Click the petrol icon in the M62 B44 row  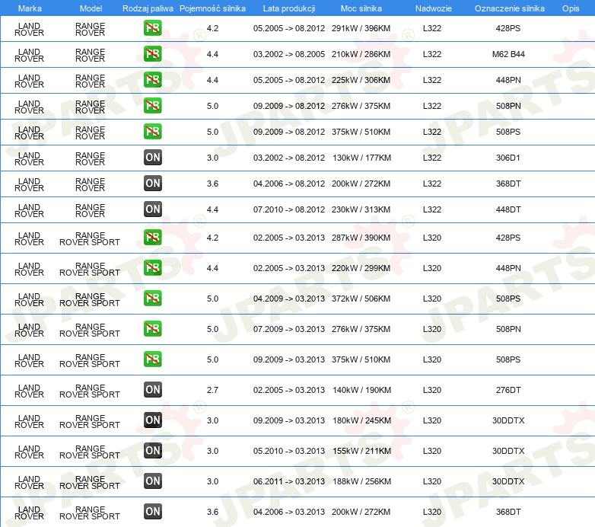[x=152, y=54]
